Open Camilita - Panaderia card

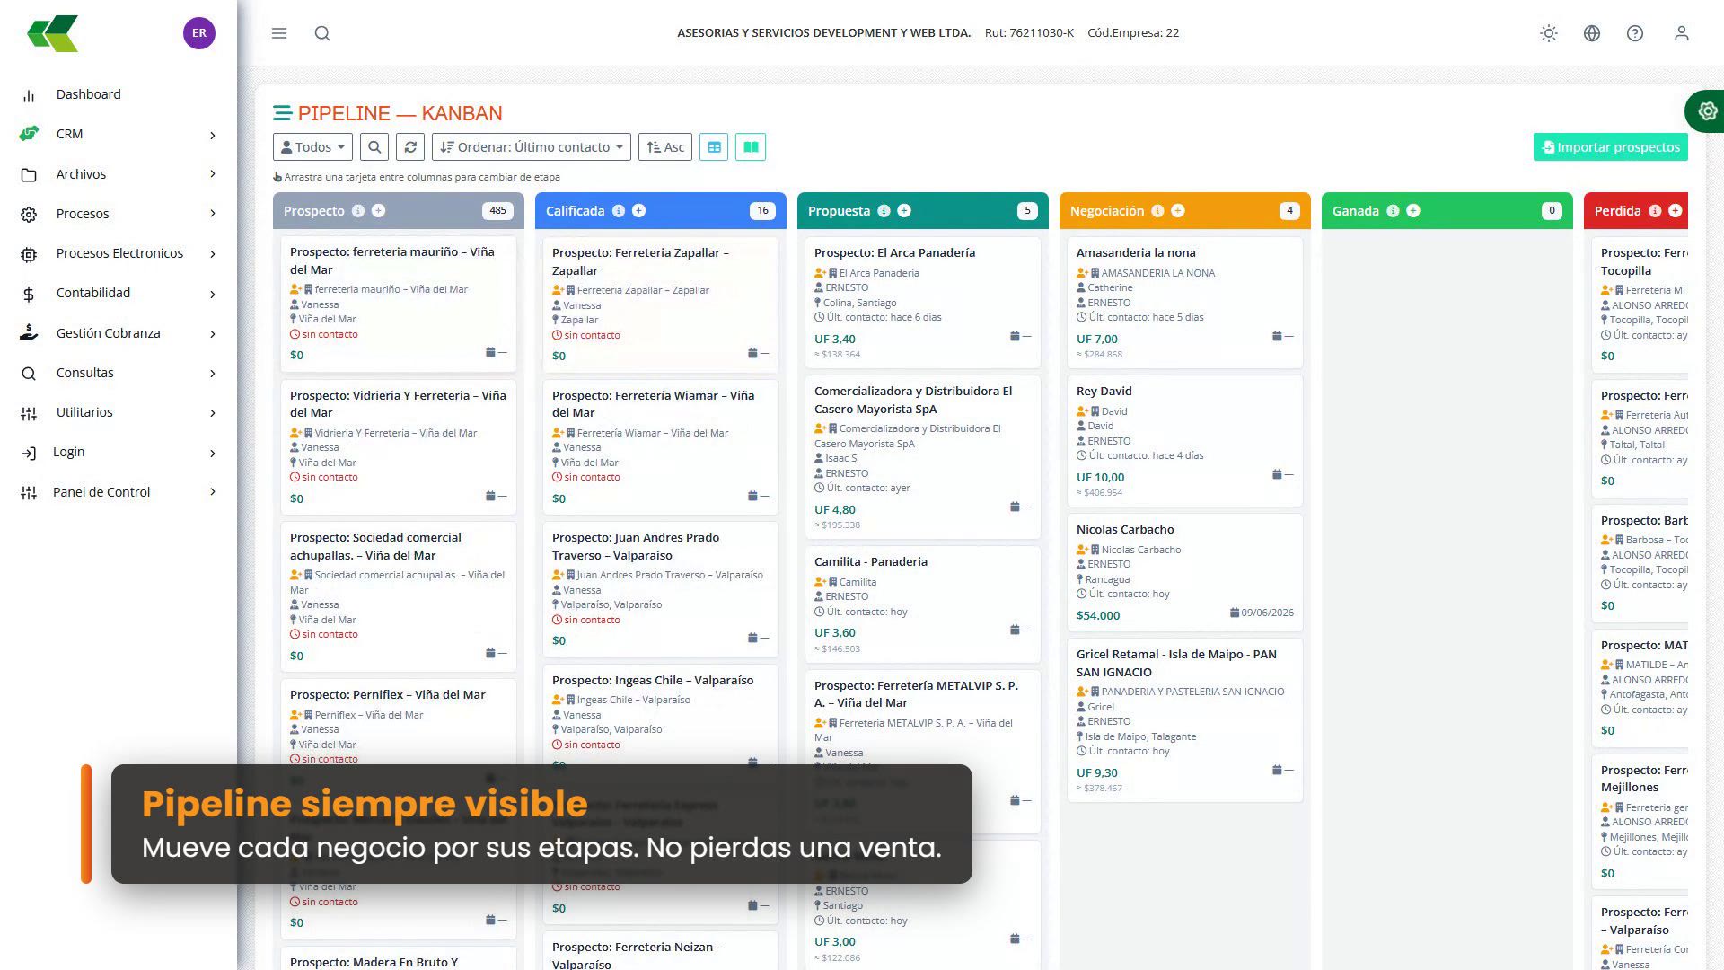pos(922,604)
